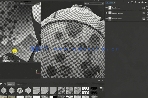This screenshot has width=148, height=98.
Task: Select the middle layer's gray thumbnail
Action: [x=110, y=13]
